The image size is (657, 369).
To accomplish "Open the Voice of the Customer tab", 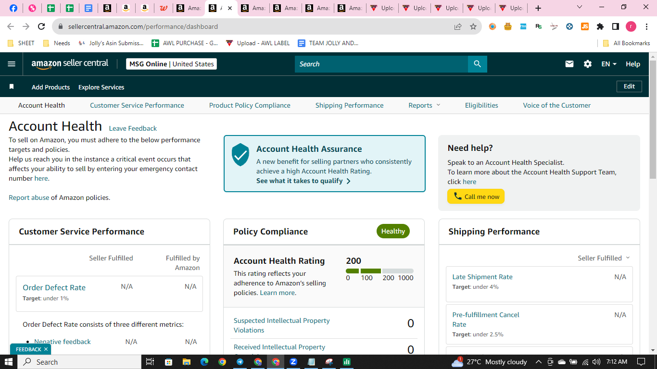I will (x=557, y=105).
